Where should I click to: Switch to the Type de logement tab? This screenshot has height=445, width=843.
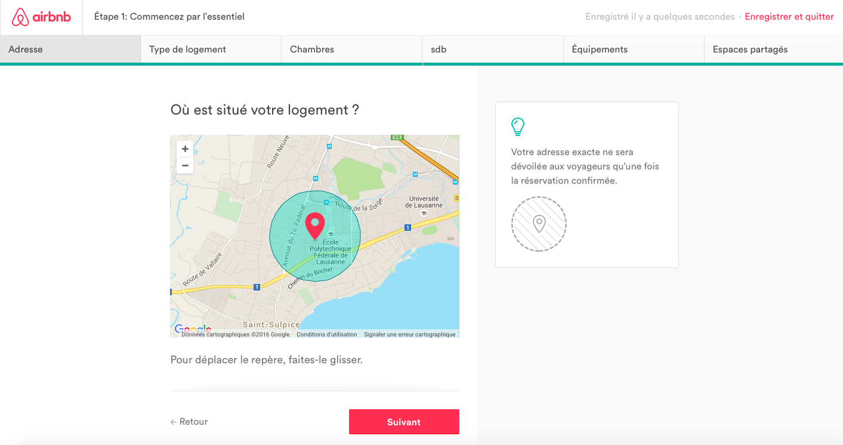(211, 50)
